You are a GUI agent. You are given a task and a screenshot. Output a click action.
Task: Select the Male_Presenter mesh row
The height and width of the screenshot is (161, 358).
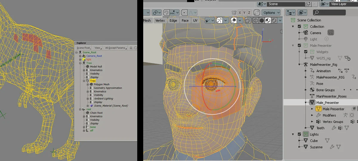(321, 102)
